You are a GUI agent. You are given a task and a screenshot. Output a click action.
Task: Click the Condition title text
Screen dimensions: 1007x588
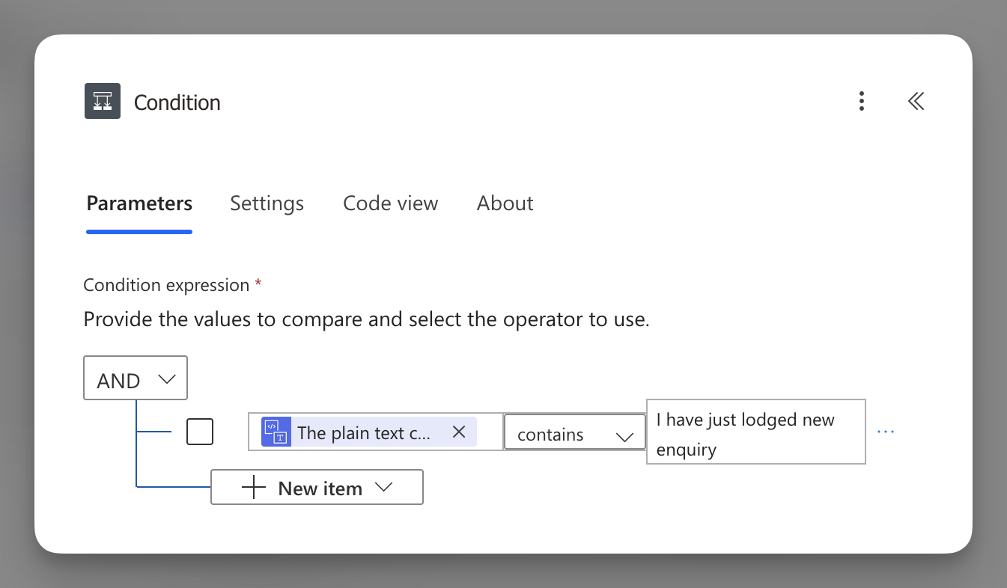point(177,102)
